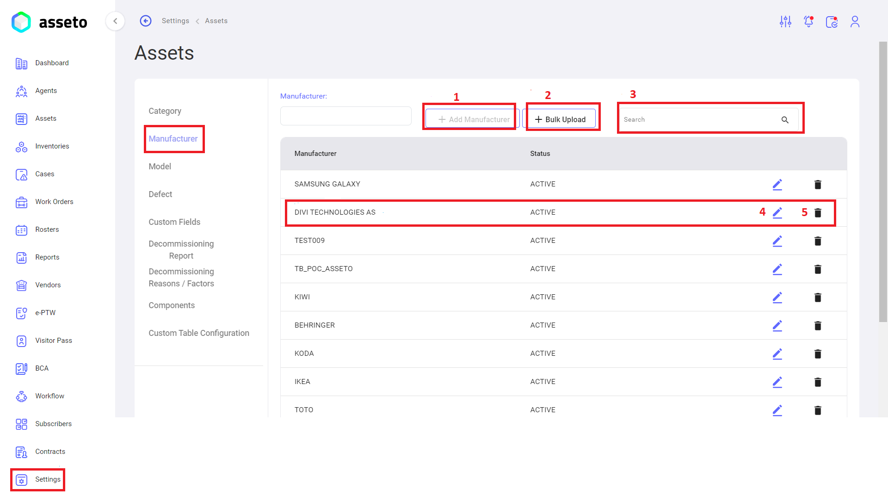Open the user profile icon
This screenshot has height=496, width=888.
(855, 21)
